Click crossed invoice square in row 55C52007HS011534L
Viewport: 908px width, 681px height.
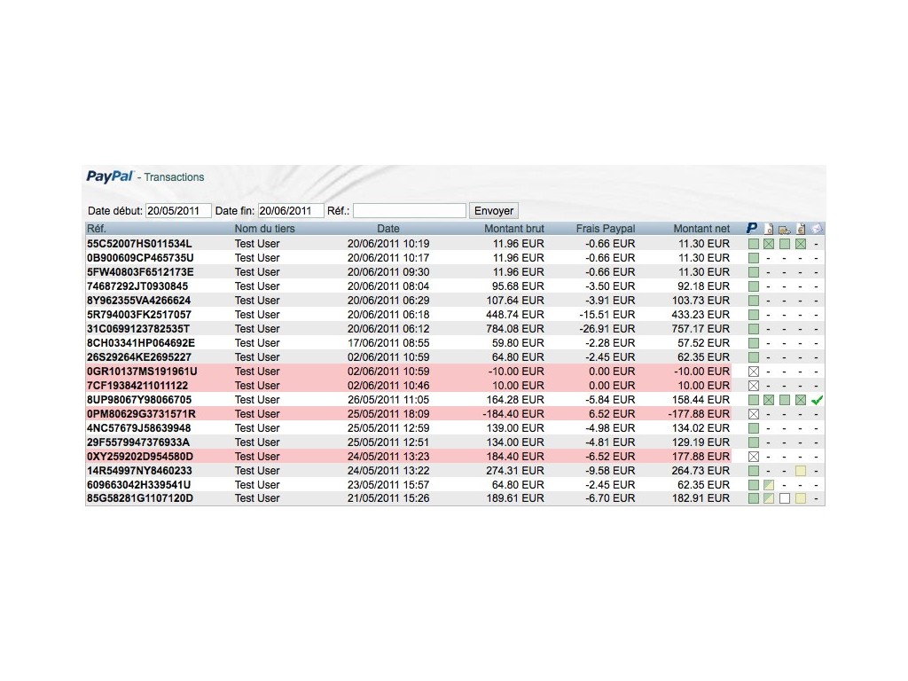(801, 244)
